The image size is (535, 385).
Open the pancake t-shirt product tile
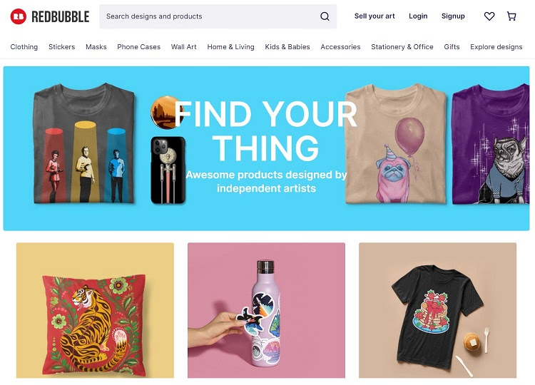438,310
